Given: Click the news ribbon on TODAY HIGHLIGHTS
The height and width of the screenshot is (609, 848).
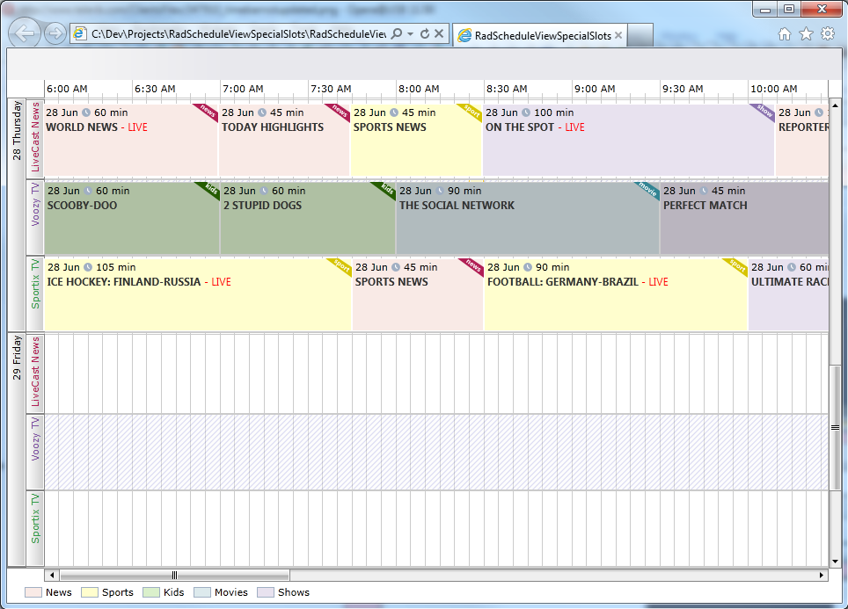Looking at the screenshot, I should click(339, 111).
